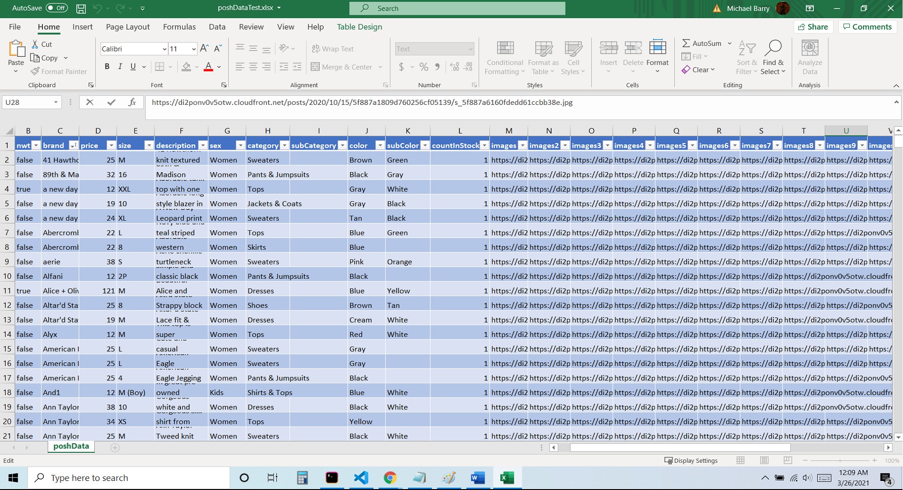Toggle Underline formatting
The height and width of the screenshot is (490, 903).
[133, 67]
